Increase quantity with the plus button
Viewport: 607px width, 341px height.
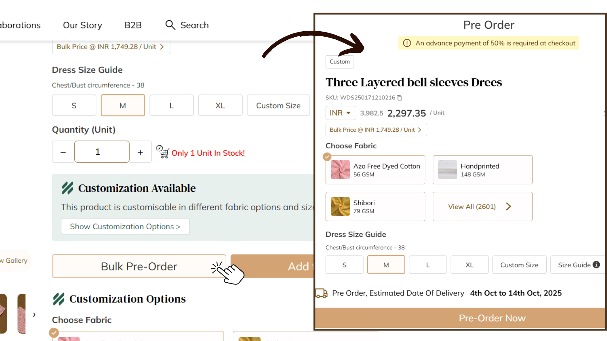click(x=140, y=152)
